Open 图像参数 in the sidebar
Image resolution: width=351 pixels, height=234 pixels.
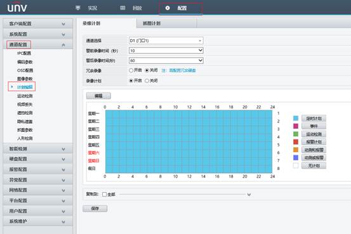point(25,79)
